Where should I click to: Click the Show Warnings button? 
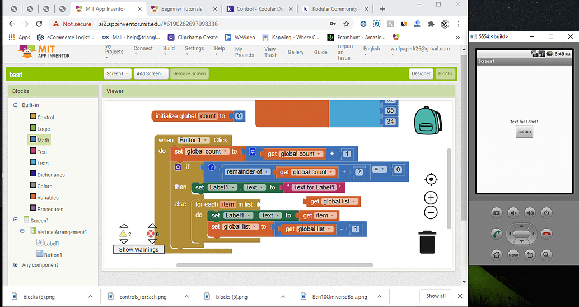[139, 249]
